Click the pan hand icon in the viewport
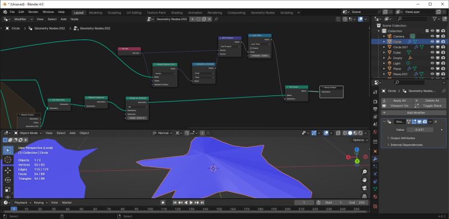Image resolution: width=449 pixels, height=219 pixels. (364, 180)
